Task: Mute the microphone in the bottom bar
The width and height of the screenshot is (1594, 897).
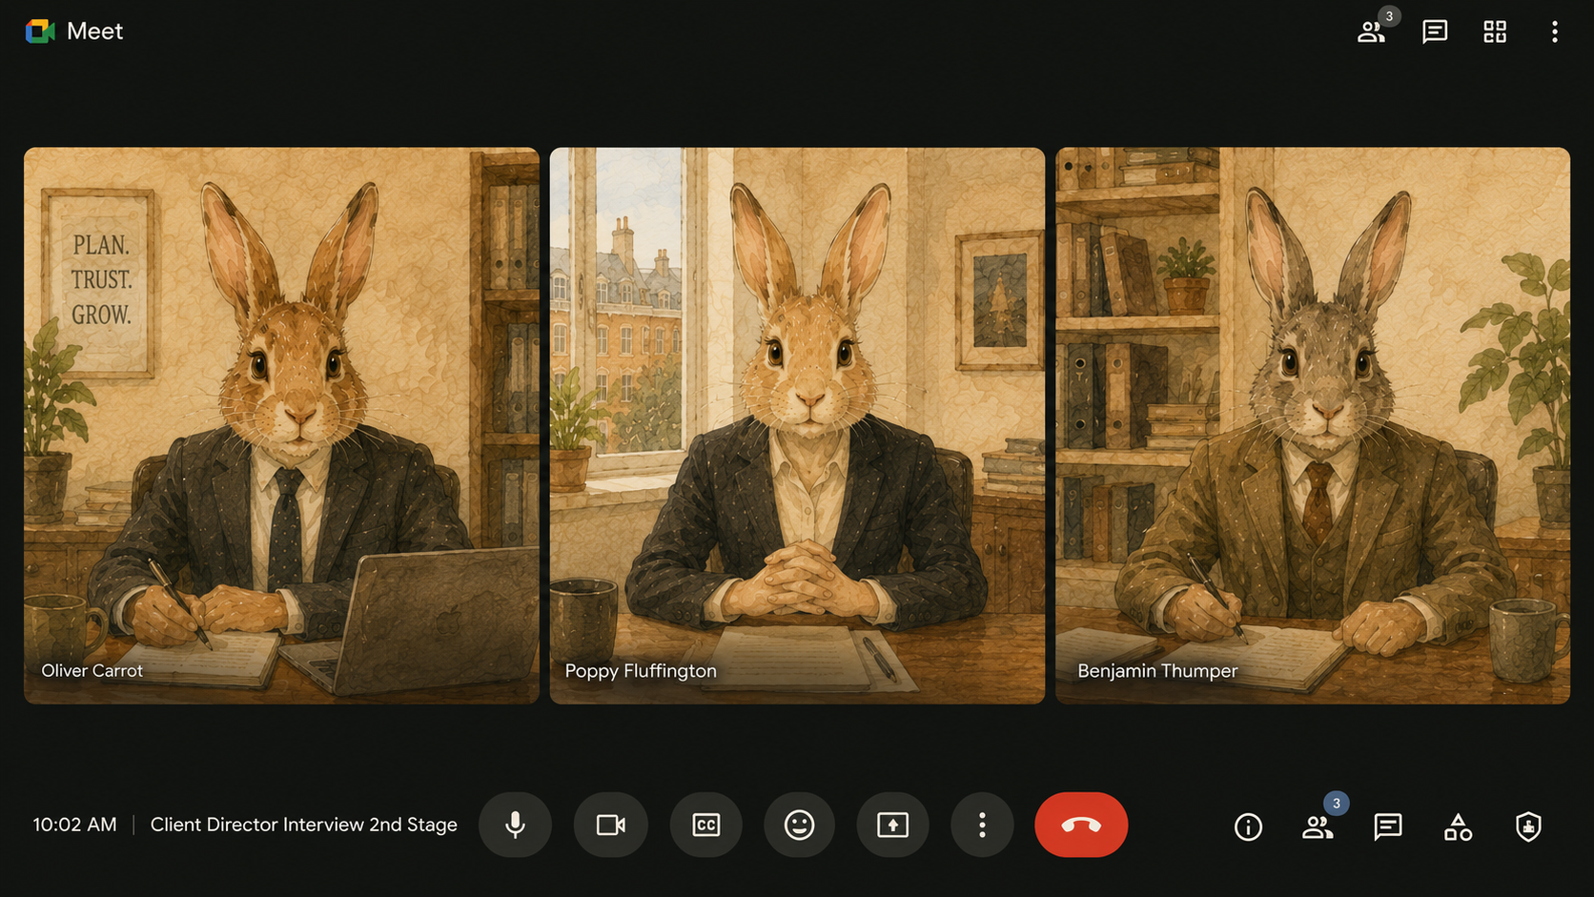Action: pos(515,825)
